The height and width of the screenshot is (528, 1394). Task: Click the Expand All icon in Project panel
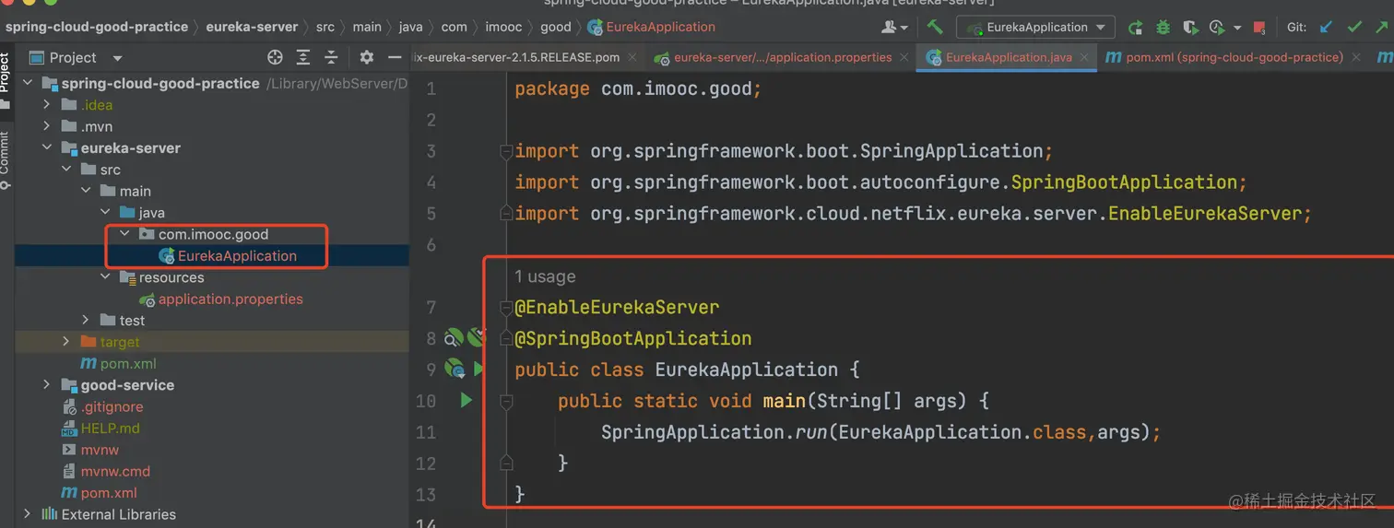[303, 57]
